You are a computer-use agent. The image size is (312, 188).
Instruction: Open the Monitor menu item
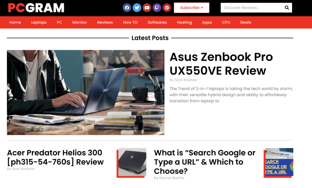point(80,22)
